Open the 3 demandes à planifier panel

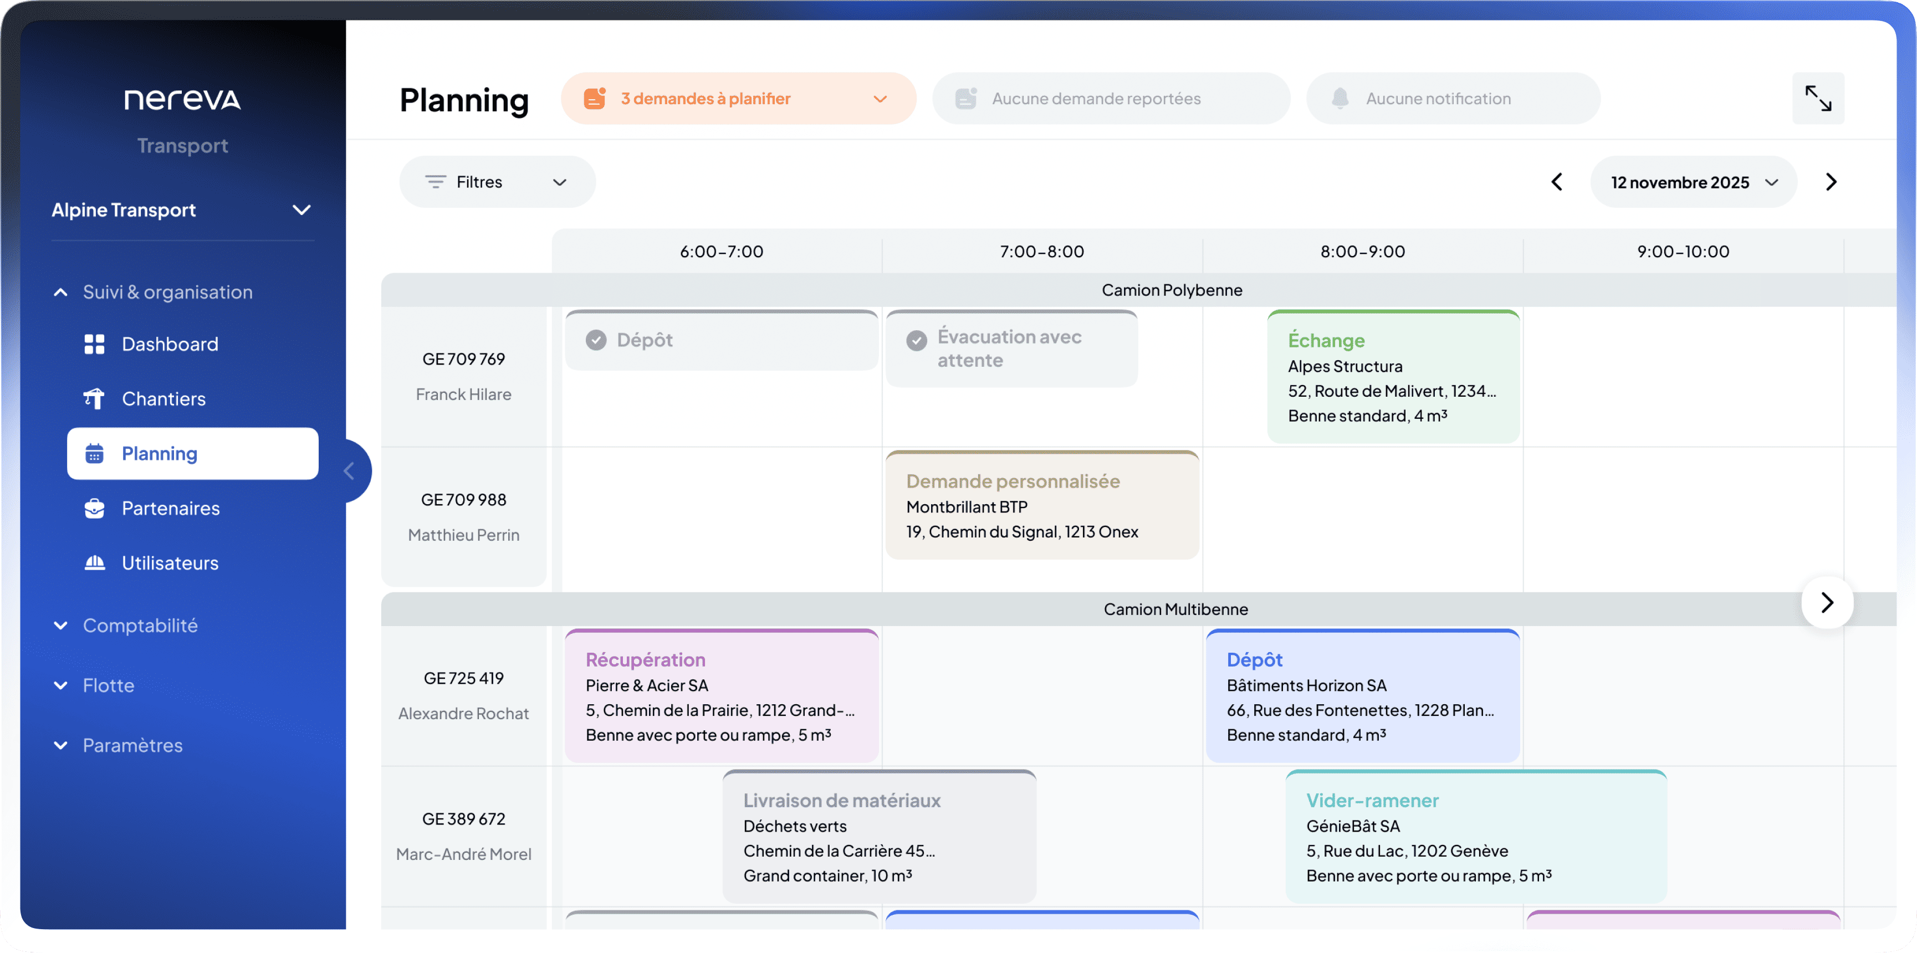738,98
